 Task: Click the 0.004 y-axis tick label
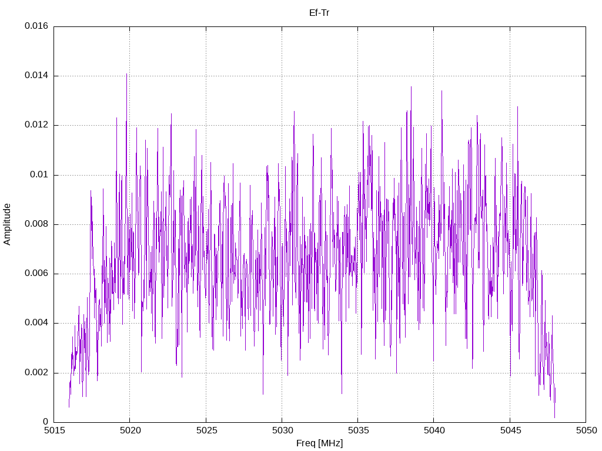(x=36, y=323)
